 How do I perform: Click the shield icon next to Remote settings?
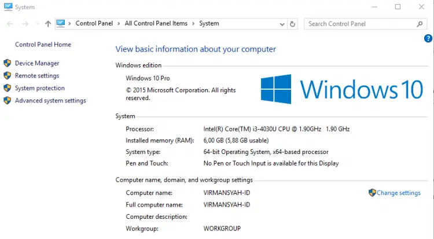(x=8, y=76)
